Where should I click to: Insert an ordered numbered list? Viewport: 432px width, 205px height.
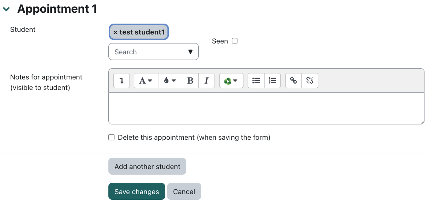272,81
